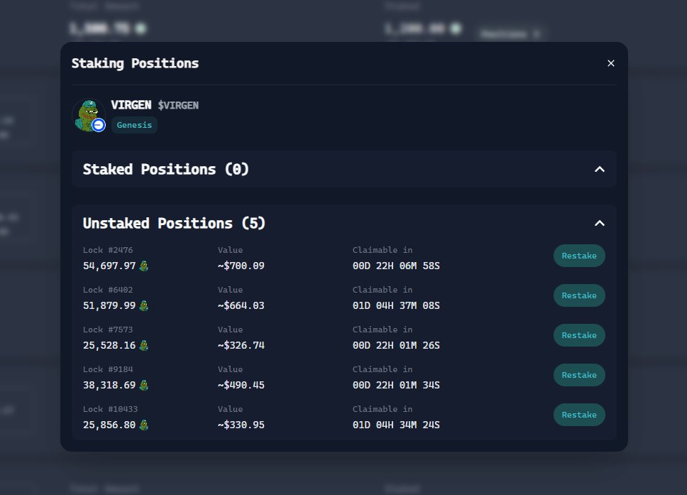Restake Lock #10433

point(579,415)
